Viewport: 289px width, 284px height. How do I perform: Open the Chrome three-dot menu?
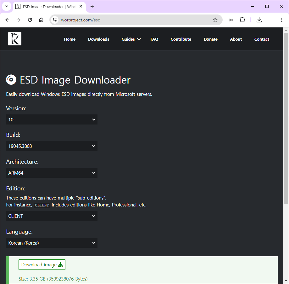282,20
